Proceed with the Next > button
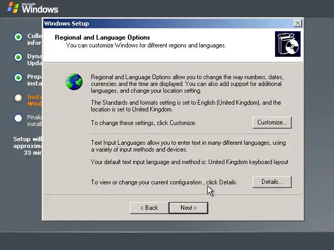The height and width of the screenshot is (250, 334). (188, 208)
